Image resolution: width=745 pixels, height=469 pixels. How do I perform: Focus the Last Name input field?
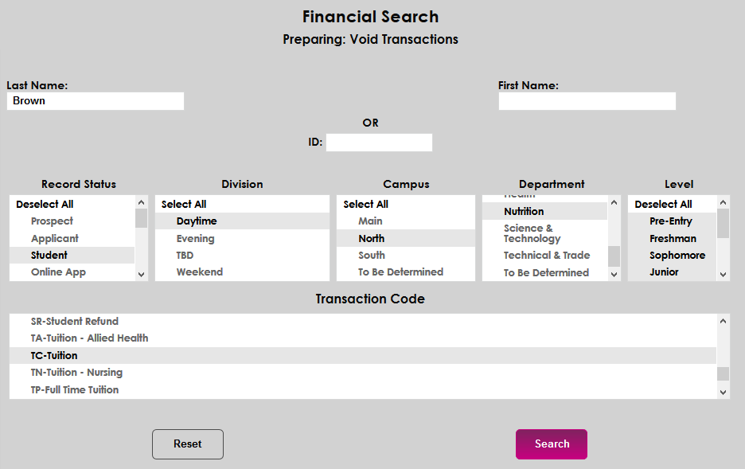pos(96,101)
